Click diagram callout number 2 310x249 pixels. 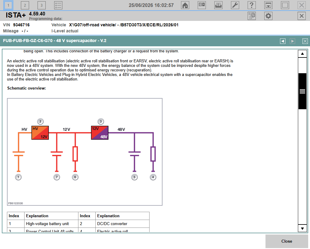[40, 122]
